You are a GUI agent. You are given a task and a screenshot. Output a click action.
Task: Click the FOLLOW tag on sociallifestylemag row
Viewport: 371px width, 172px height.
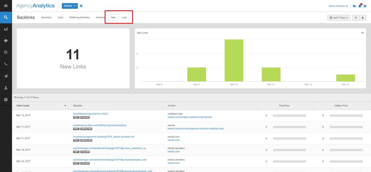85,117
